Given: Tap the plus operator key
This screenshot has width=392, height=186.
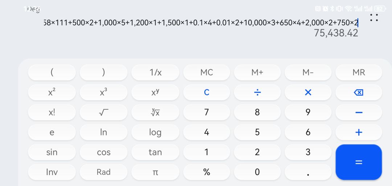Looking at the screenshot, I should (x=358, y=132).
